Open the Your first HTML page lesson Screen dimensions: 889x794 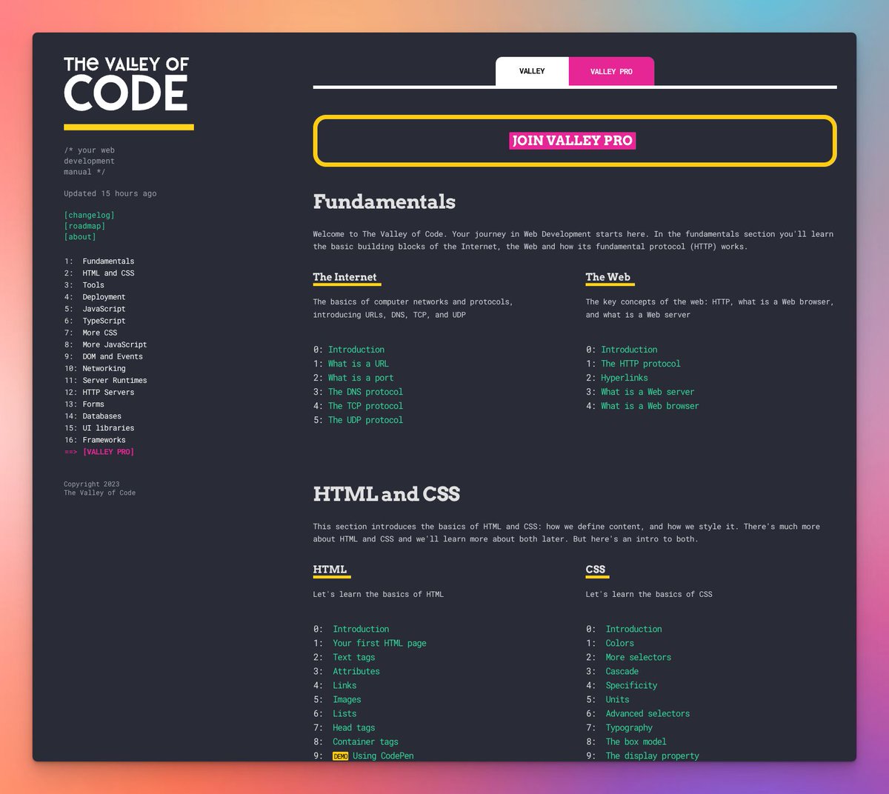[x=379, y=643]
